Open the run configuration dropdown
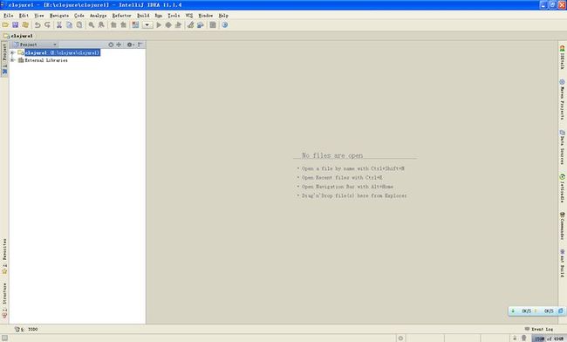567x342 pixels. click(x=147, y=25)
